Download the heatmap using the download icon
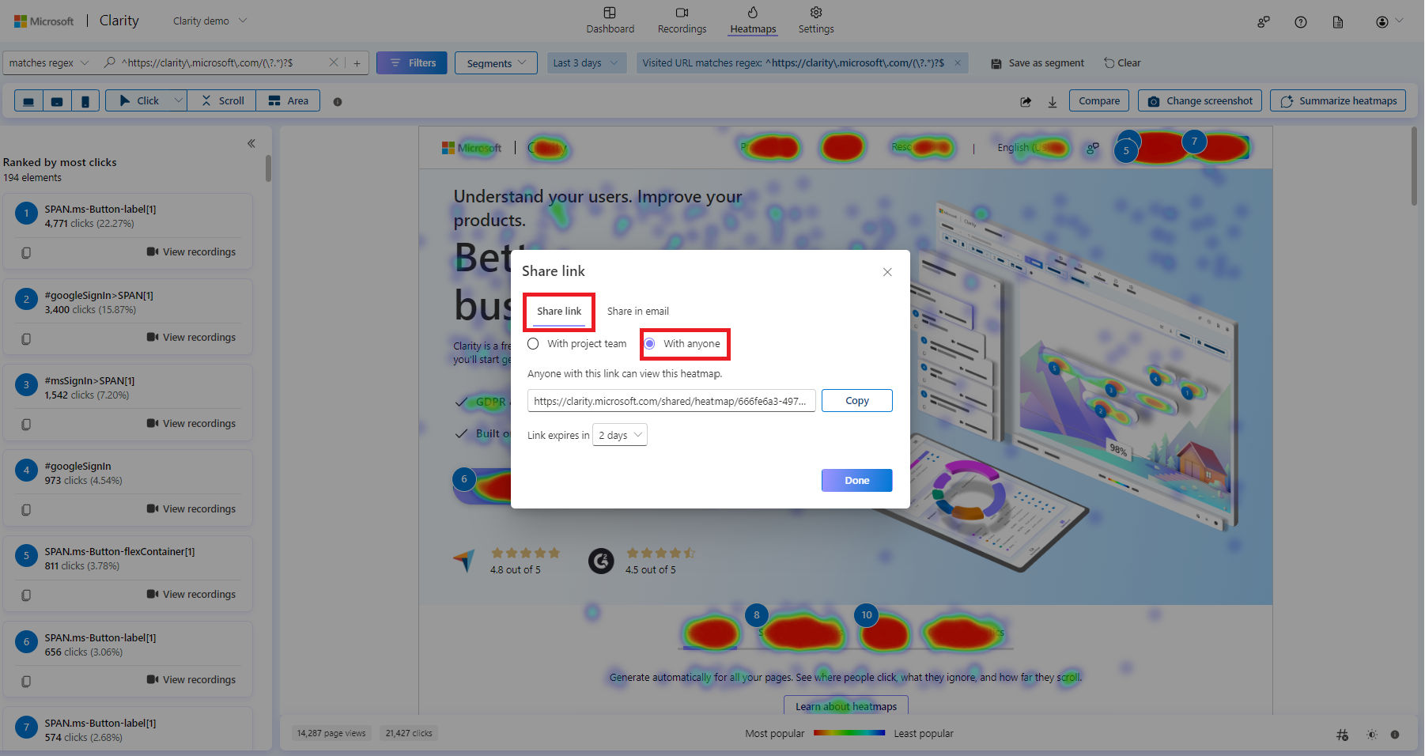This screenshot has height=756, width=1425. (1053, 101)
